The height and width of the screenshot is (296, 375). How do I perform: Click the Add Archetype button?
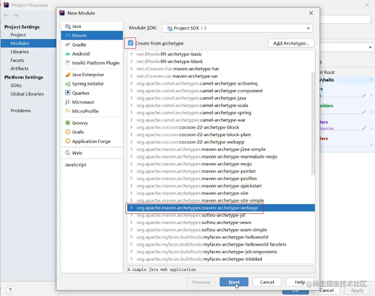point(291,43)
